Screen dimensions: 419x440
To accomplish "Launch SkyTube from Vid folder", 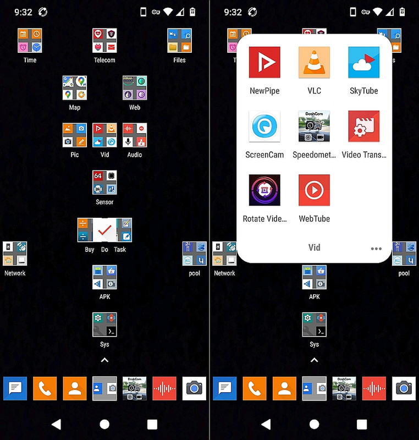I will point(364,62).
